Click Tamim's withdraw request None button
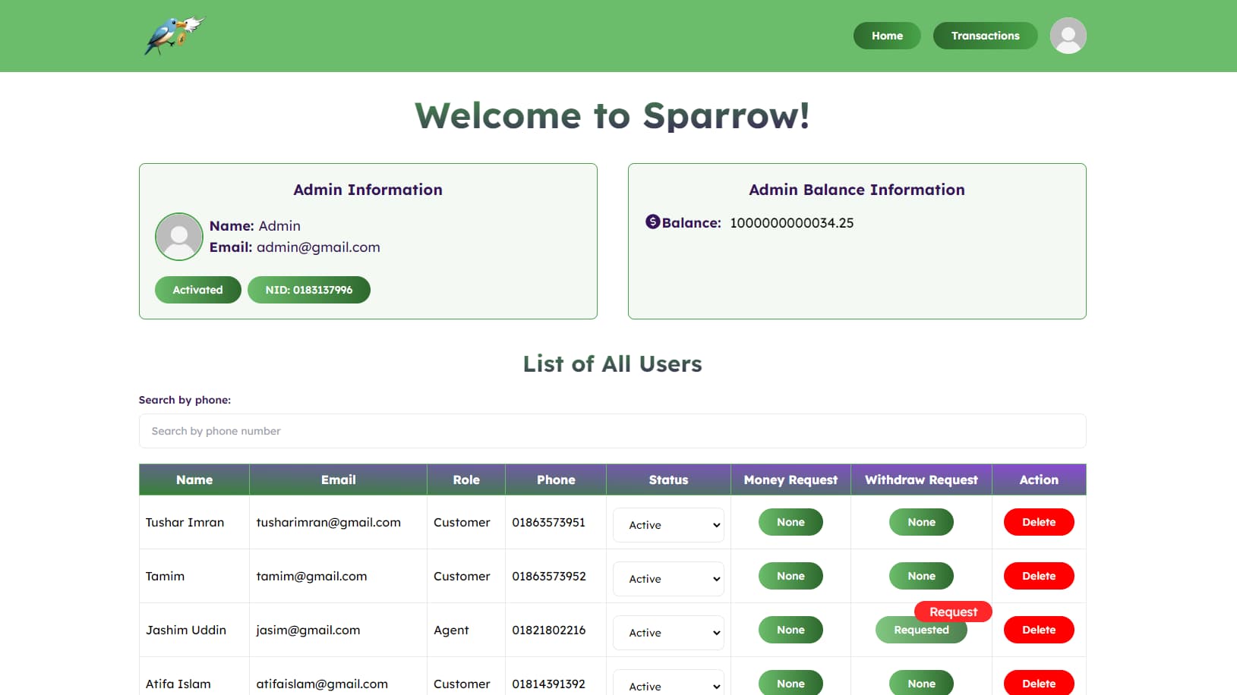 tap(920, 576)
